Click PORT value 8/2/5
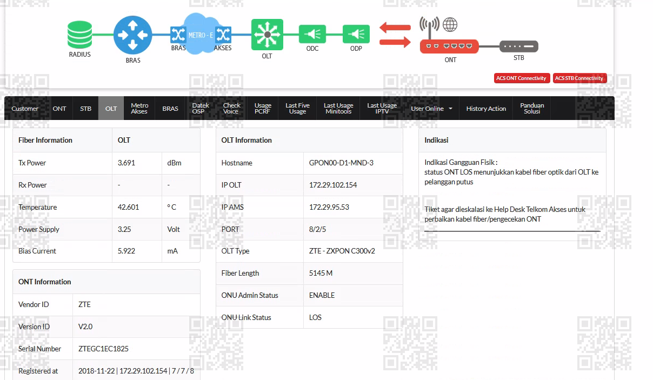 pyautogui.click(x=318, y=229)
